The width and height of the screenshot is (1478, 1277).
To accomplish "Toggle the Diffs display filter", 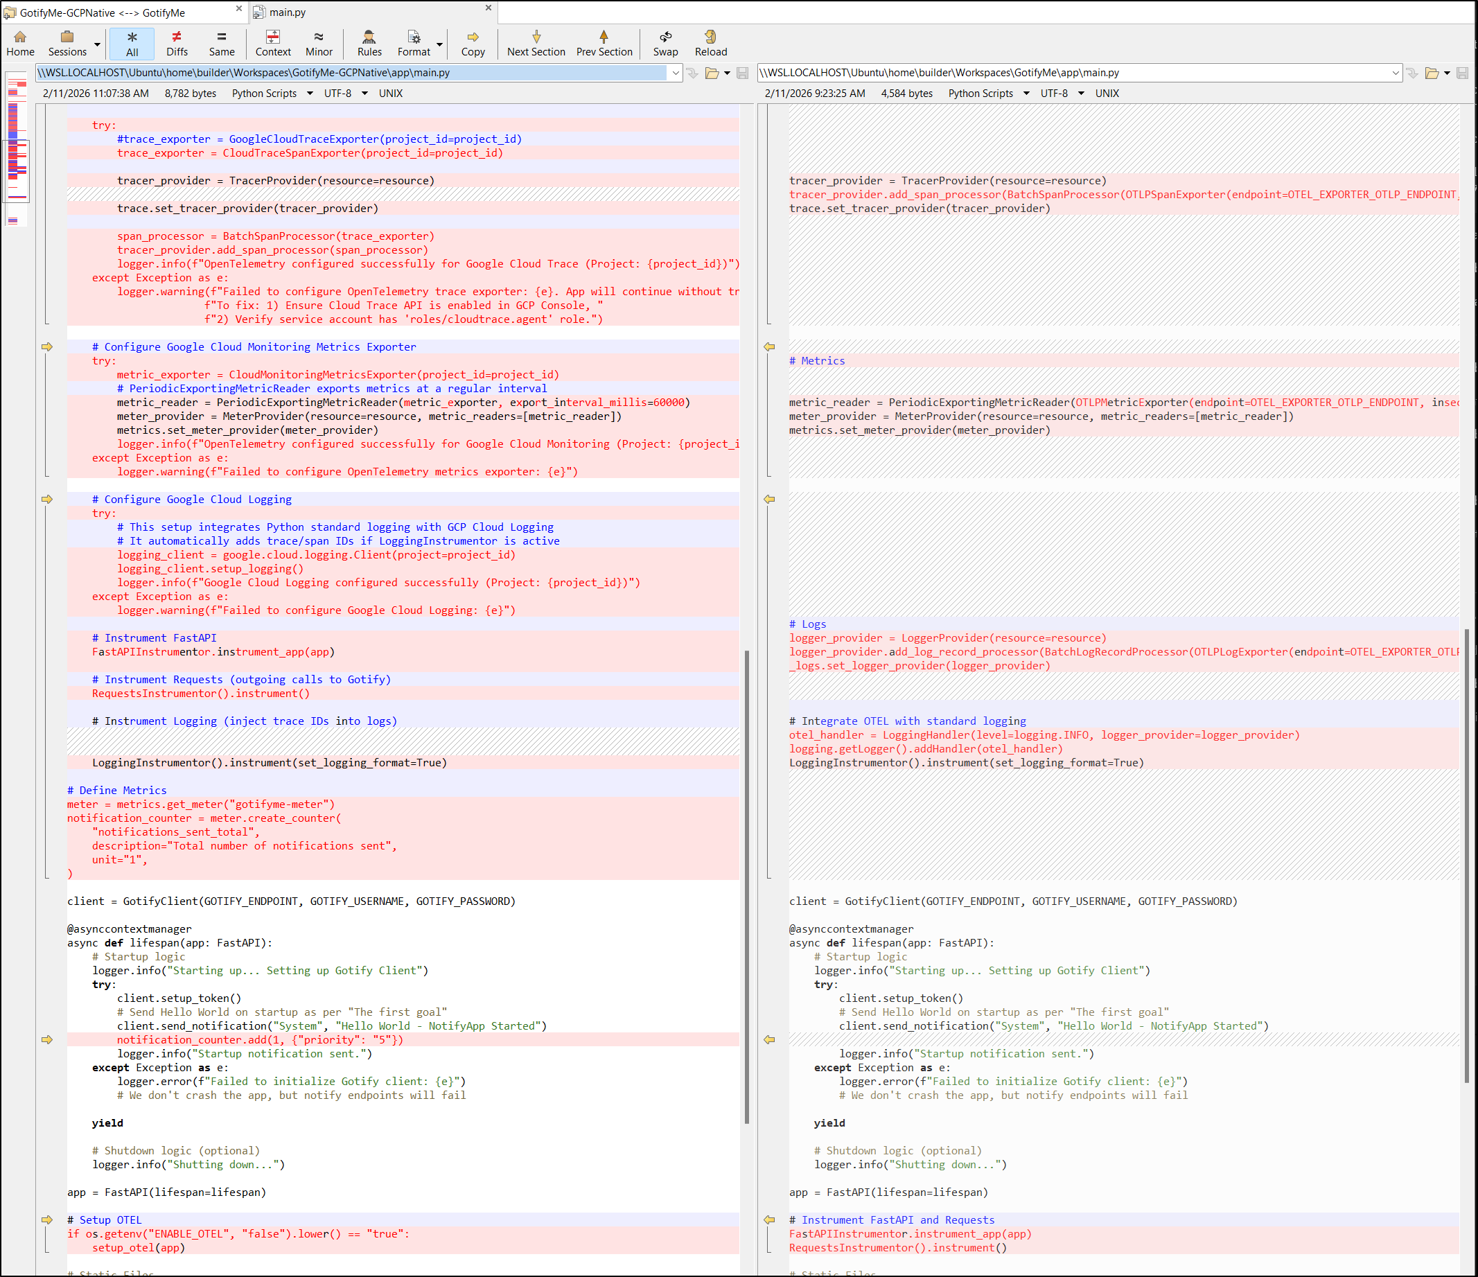I will (x=177, y=43).
